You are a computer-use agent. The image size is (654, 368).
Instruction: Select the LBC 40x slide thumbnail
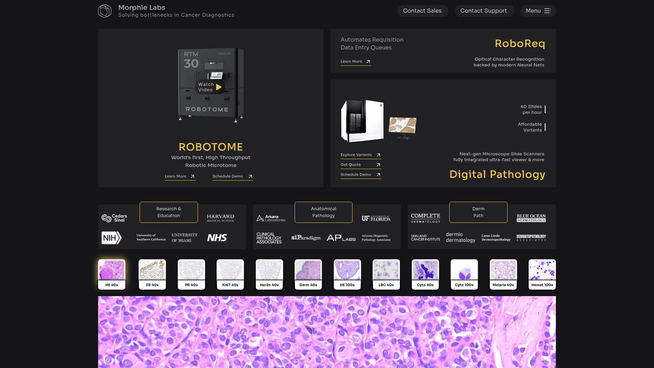click(x=386, y=275)
